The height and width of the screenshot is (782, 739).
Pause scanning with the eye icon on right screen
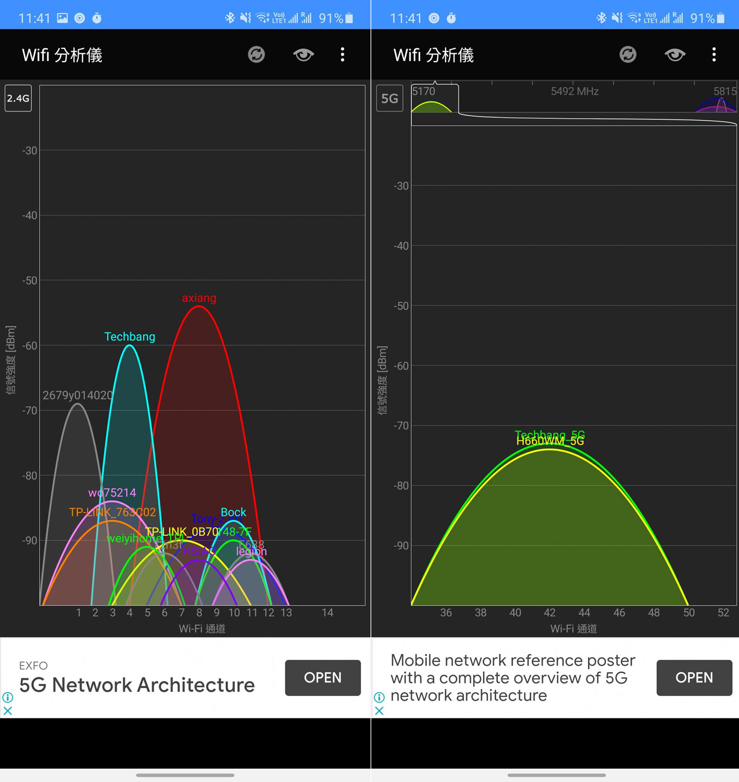(x=674, y=54)
